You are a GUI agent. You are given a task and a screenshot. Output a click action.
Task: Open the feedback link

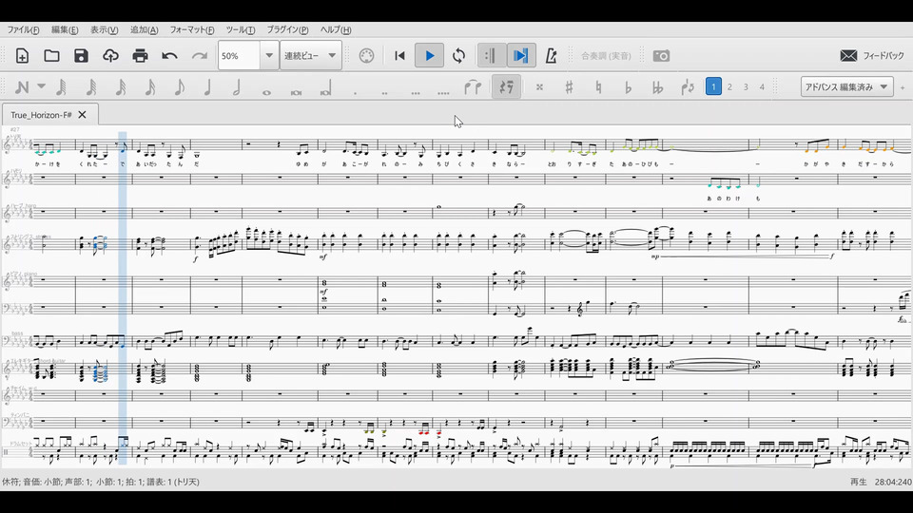click(872, 56)
